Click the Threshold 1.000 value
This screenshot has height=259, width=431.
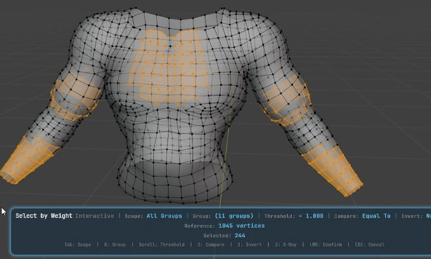click(293, 216)
